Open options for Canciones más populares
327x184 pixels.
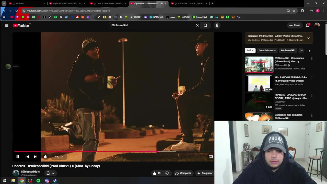[x=312, y=116]
